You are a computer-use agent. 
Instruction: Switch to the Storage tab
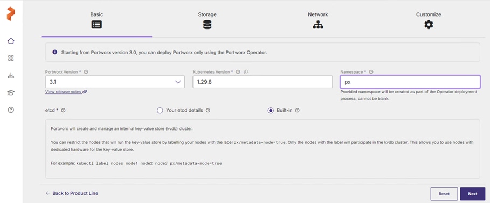tap(207, 20)
